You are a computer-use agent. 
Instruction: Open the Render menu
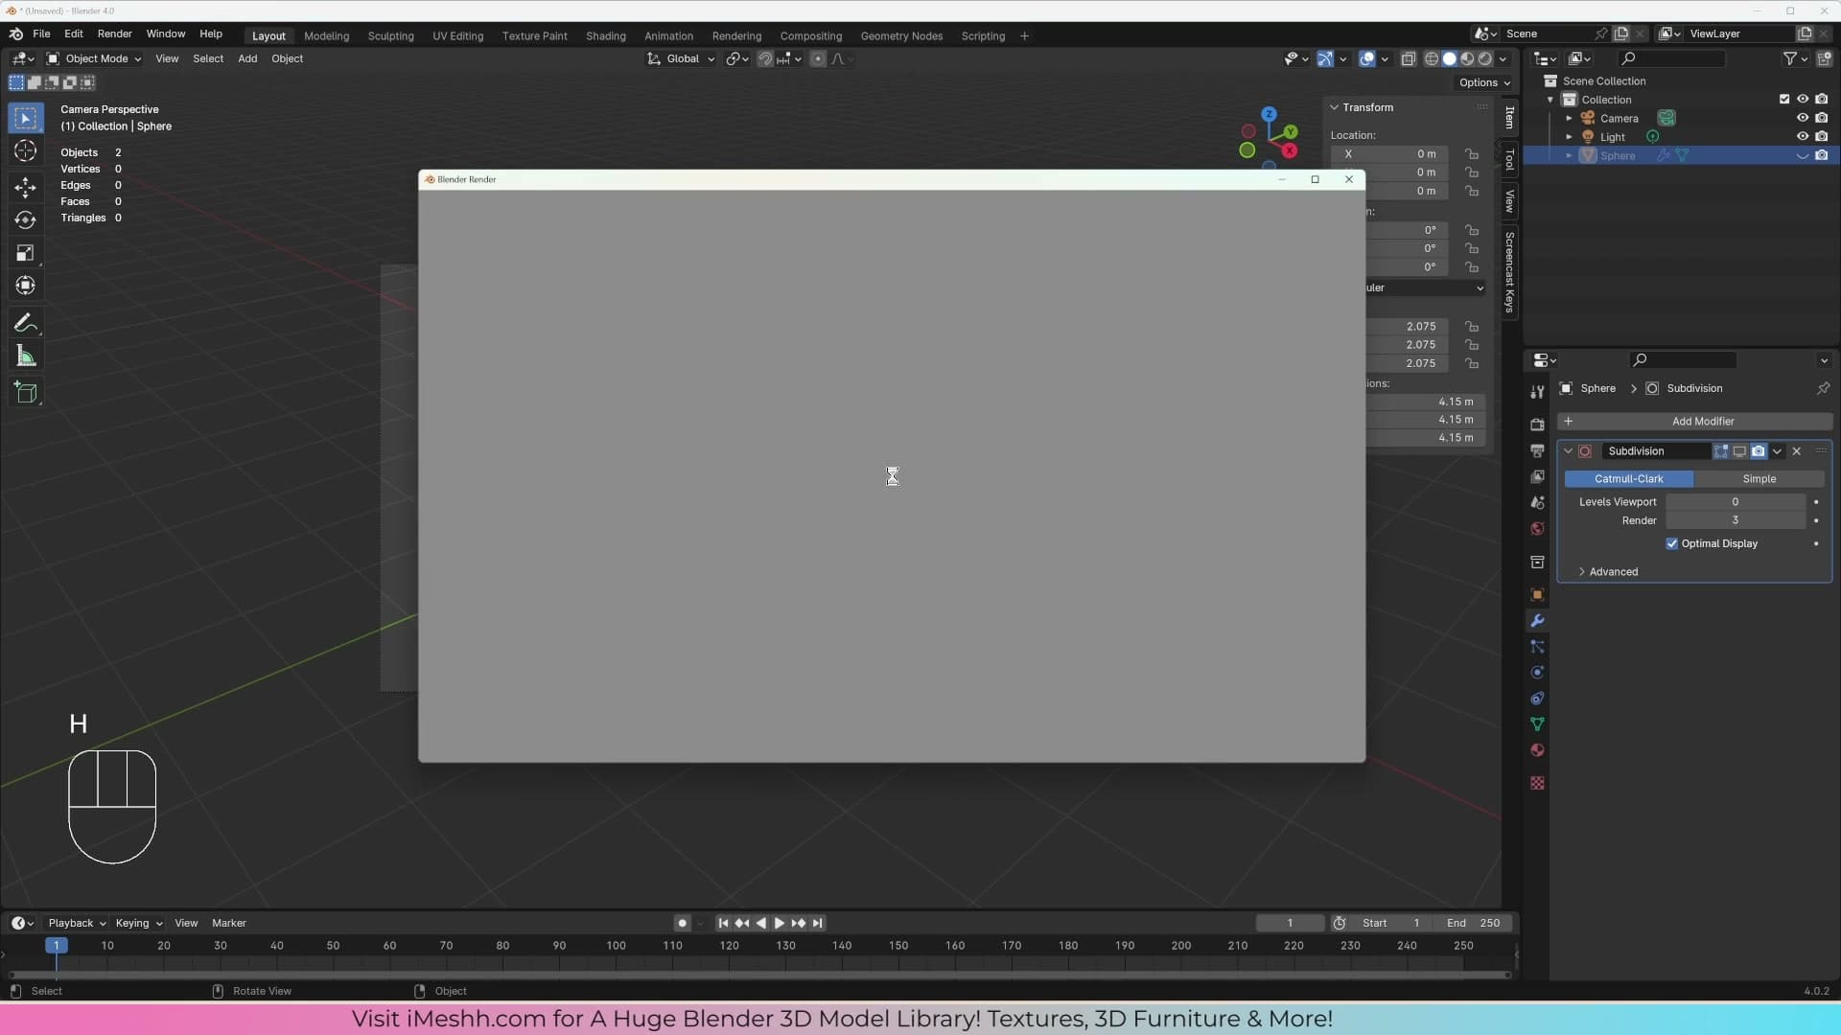(x=115, y=34)
